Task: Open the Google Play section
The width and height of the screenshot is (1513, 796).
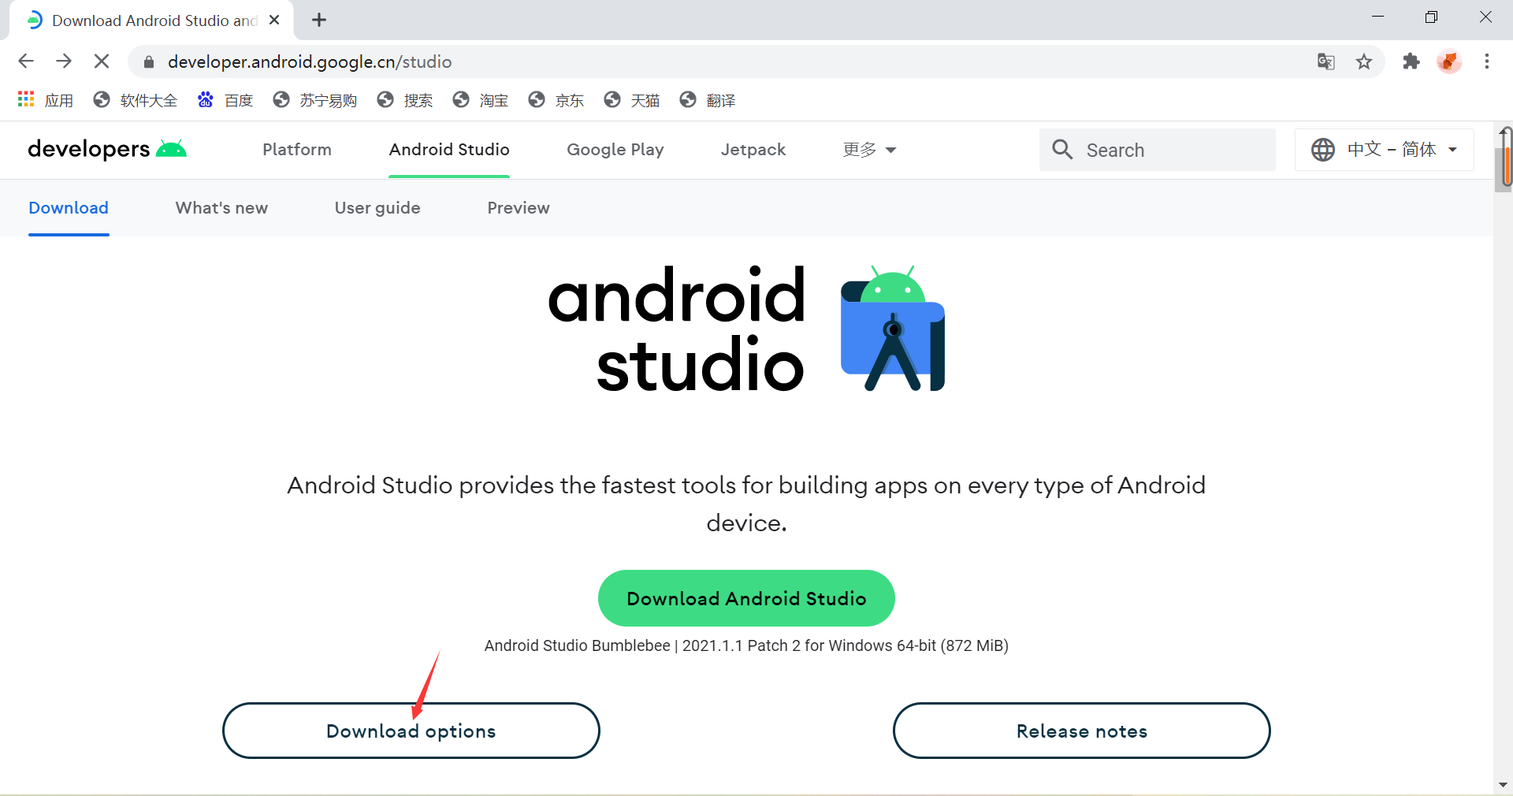Action: 615,150
